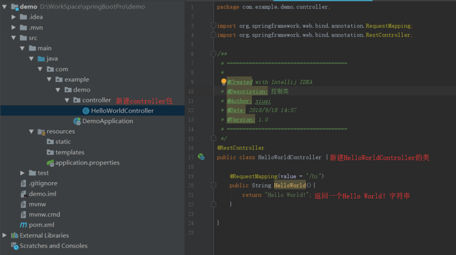
Task: Select mvnw.cmd in the project tree
Action: point(44,215)
